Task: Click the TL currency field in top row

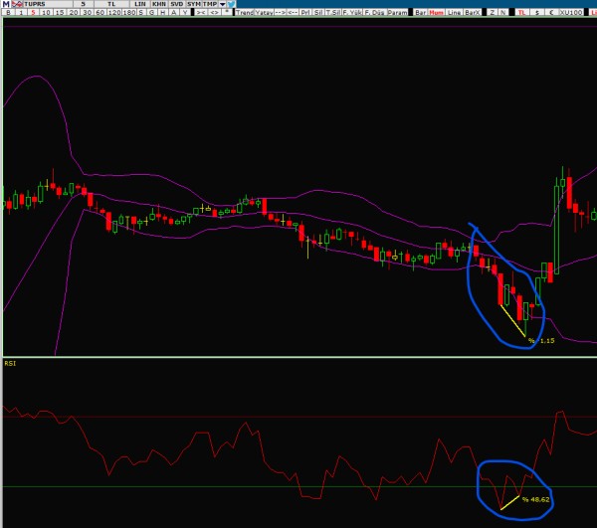Action: (111, 4)
